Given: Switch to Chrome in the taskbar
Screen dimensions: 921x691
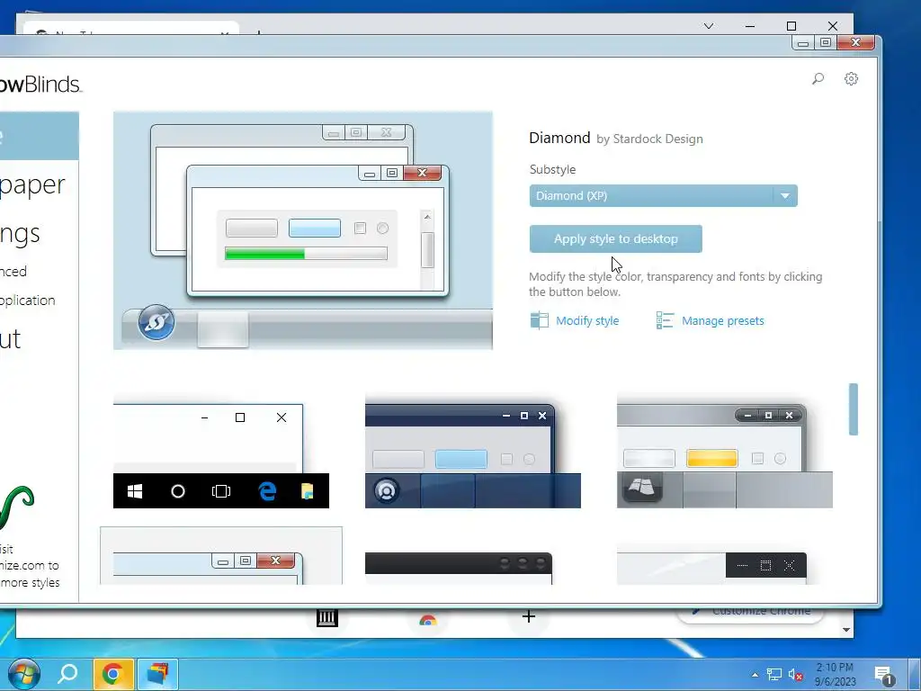Looking at the screenshot, I should [x=112, y=674].
